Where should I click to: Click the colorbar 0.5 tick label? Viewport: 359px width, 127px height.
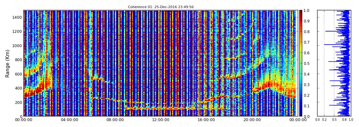(x=307, y=63)
